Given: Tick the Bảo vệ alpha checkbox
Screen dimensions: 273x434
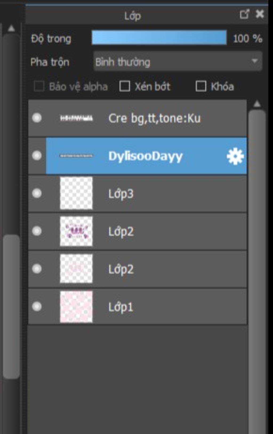Looking at the screenshot, I should [39, 86].
